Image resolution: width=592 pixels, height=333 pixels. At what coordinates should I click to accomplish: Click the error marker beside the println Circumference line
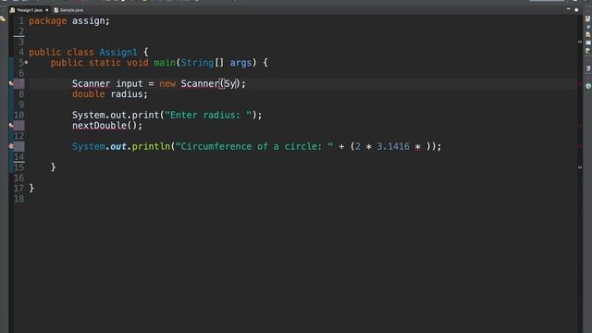[x=11, y=146]
